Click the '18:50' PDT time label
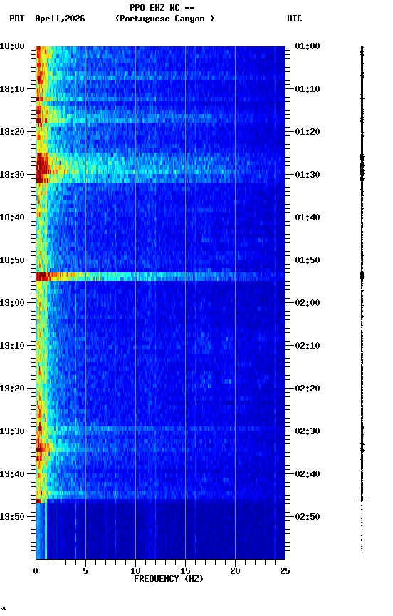The width and height of the screenshot is (393, 616). pyautogui.click(x=12, y=260)
